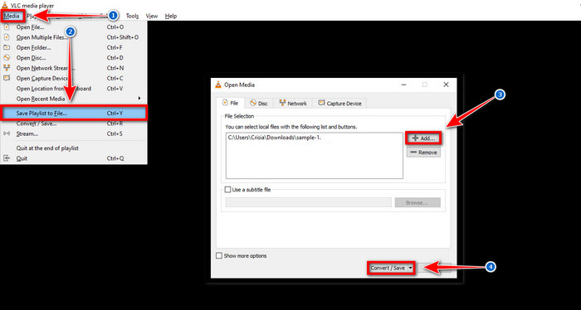Click the Convert / Save button
Screen dimensions: 581x310
388,269
